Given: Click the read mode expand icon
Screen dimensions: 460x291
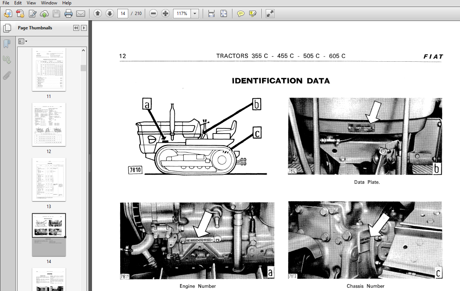Looking at the screenshot, I should (270, 14).
